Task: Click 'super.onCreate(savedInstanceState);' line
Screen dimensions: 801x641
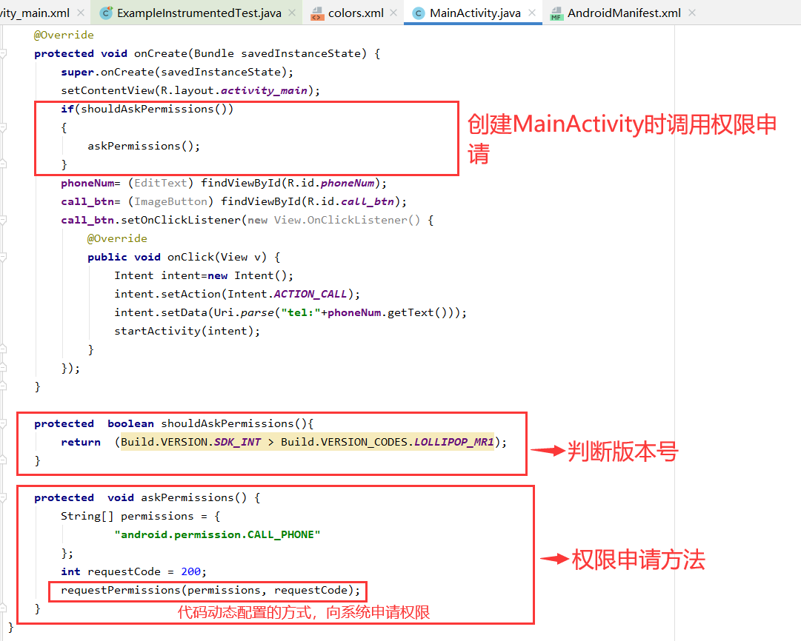Action: pos(177,72)
